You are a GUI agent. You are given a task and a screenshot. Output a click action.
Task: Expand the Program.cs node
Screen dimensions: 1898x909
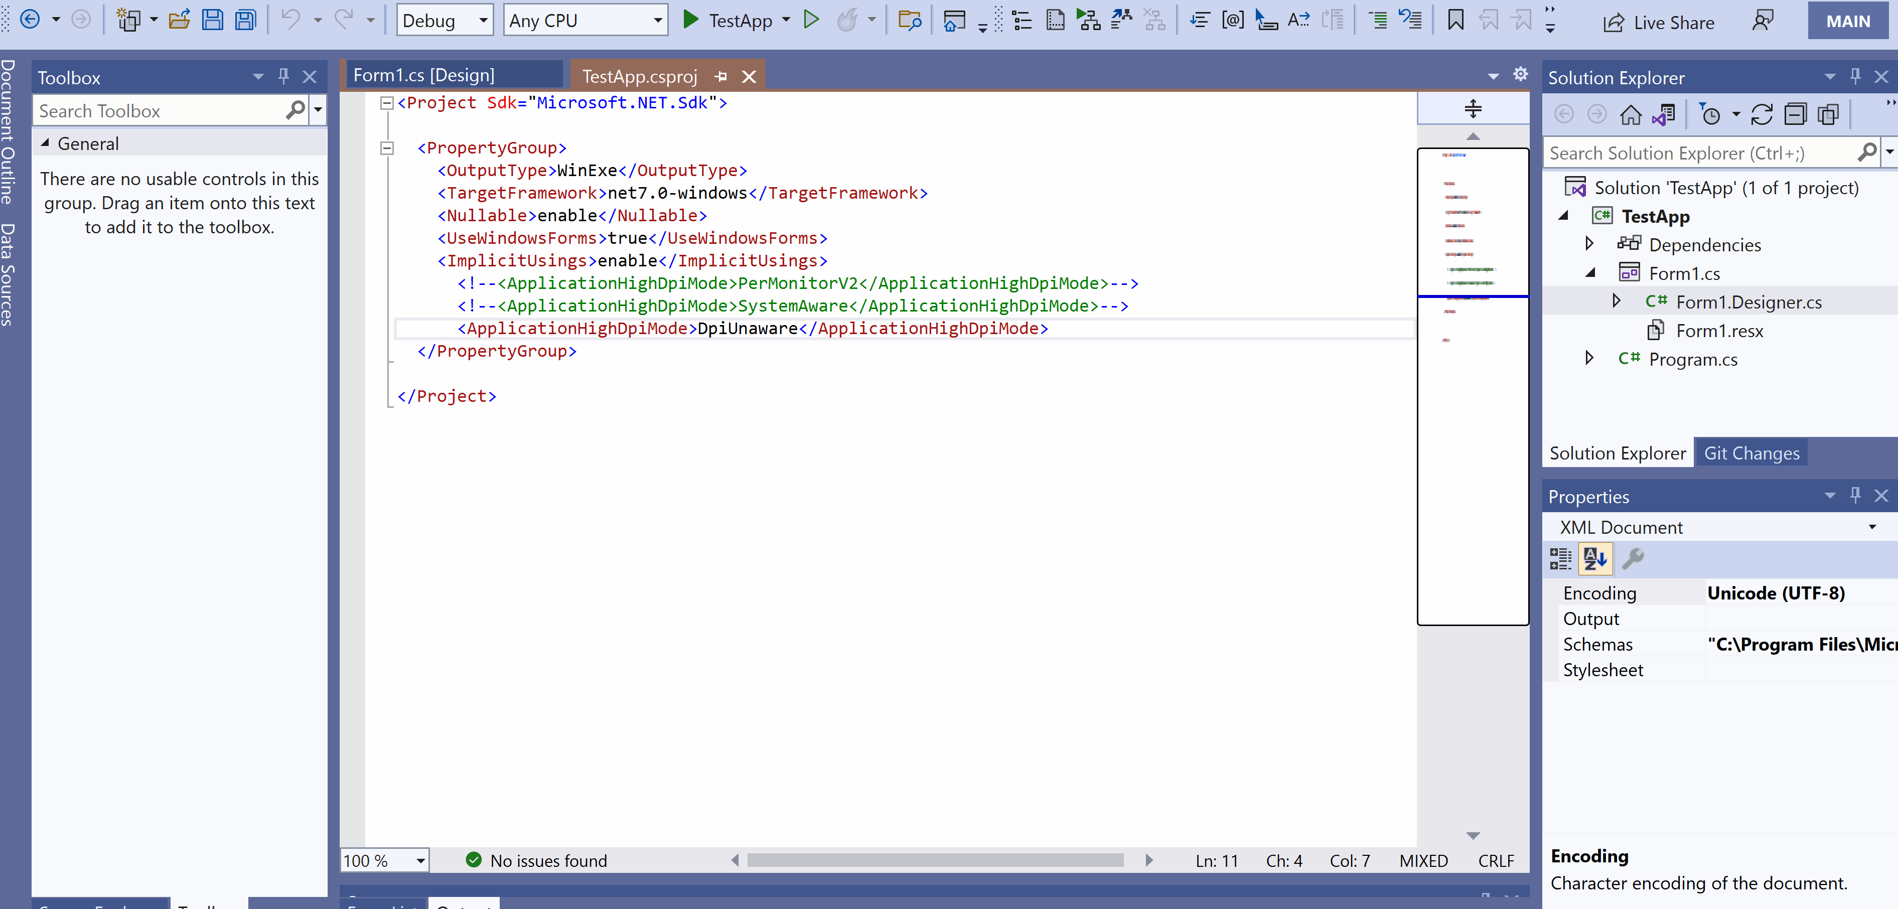tap(1589, 359)
